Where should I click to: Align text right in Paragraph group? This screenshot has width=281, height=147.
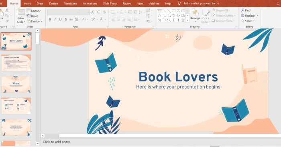(x=124, y=19)
